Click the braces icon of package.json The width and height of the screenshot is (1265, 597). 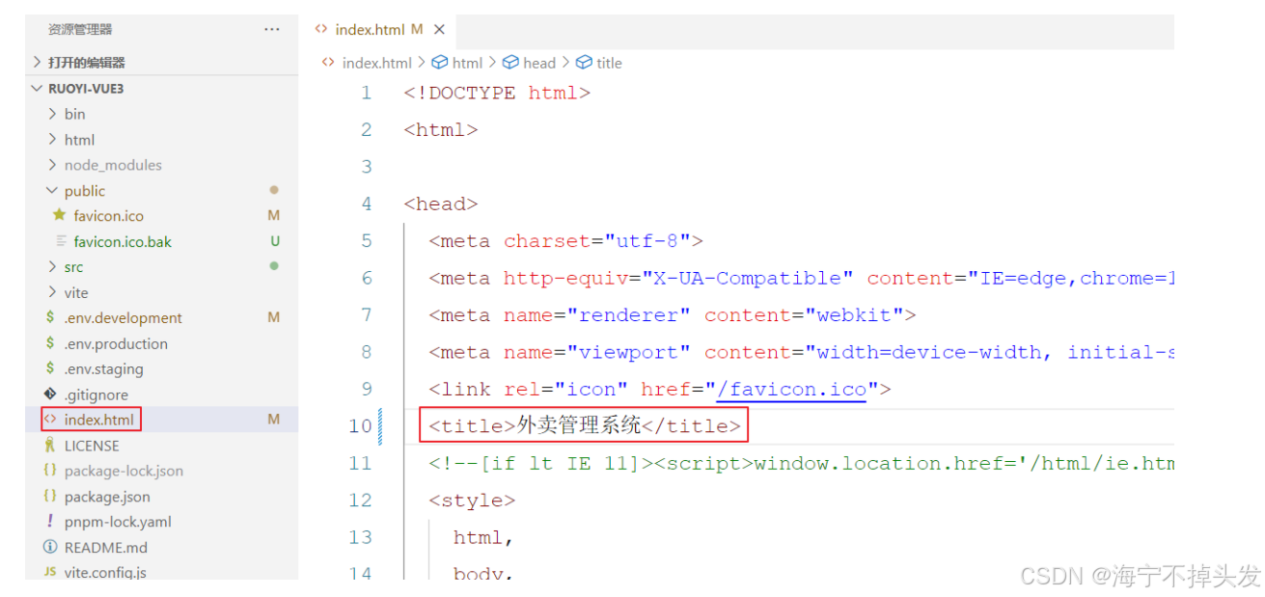coord(50,497)
